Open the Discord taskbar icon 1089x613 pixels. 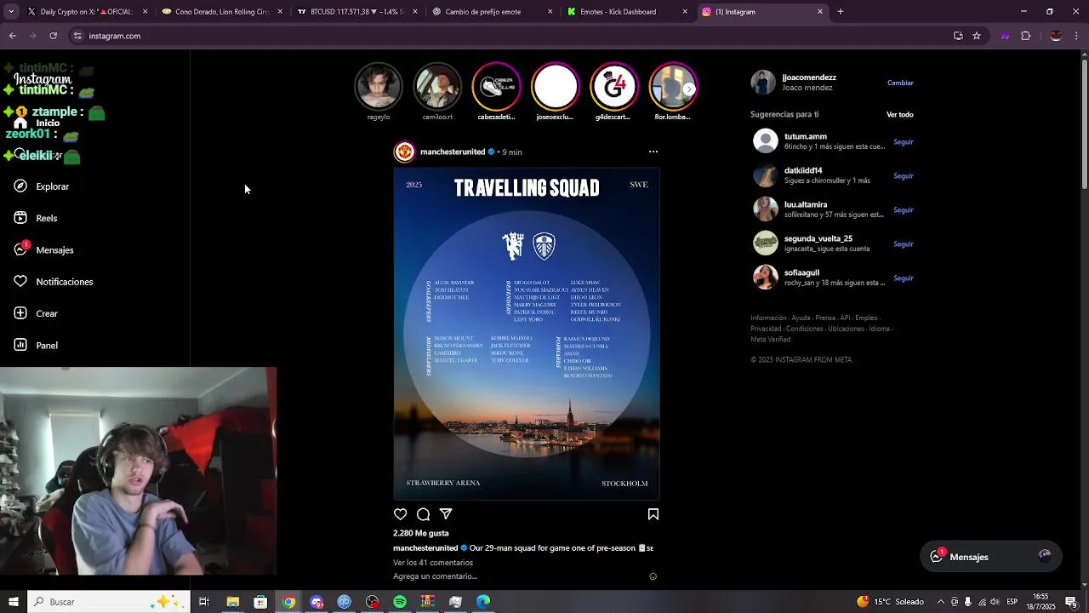pos(316,602)
